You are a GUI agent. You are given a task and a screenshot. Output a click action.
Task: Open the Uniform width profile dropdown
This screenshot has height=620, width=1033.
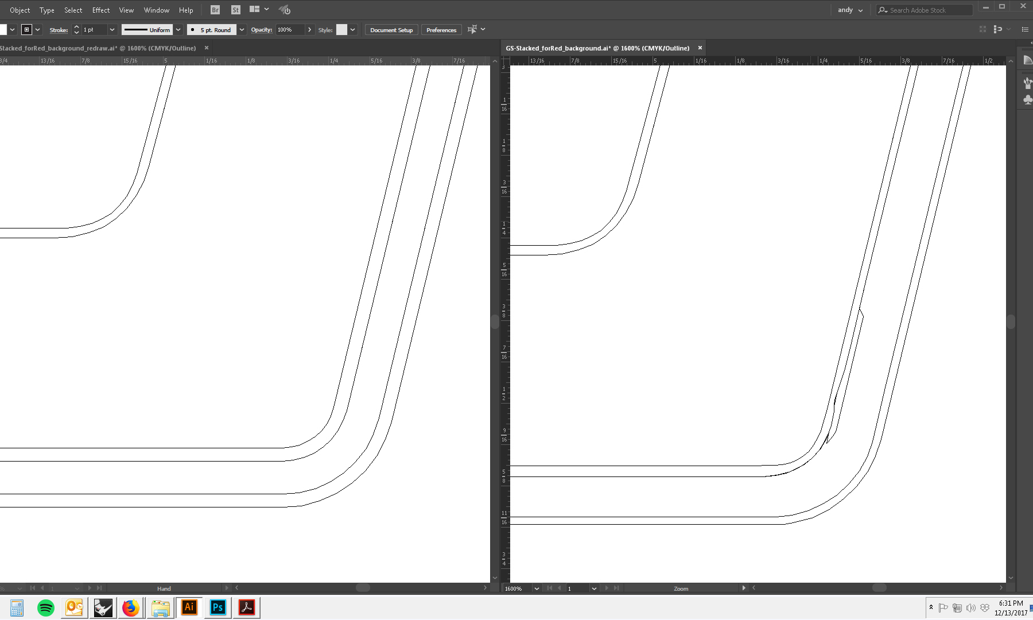pos(178,29)
